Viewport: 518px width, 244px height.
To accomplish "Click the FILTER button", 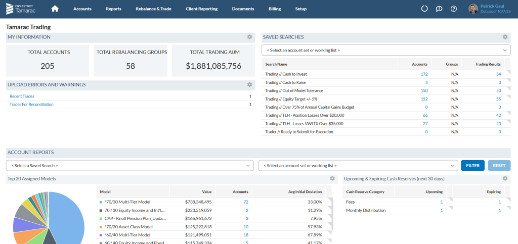I will [x=473, y=166].
